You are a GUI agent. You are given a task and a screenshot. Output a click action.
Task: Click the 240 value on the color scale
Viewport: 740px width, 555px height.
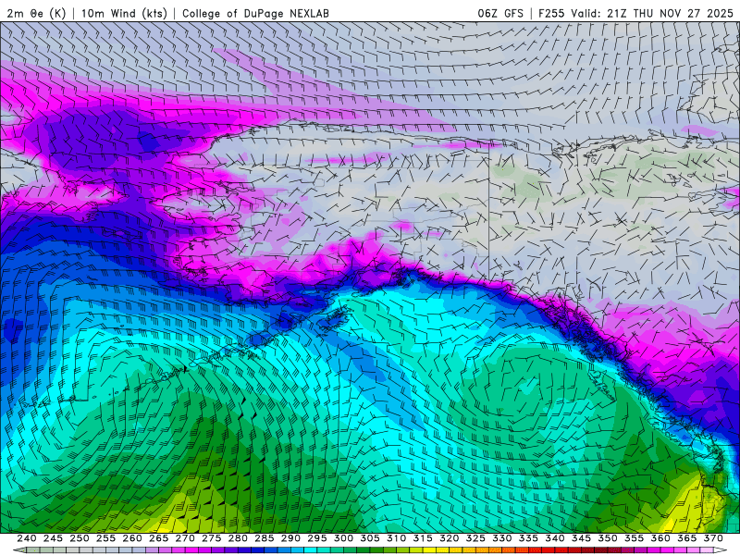click(x=27, y=538)
